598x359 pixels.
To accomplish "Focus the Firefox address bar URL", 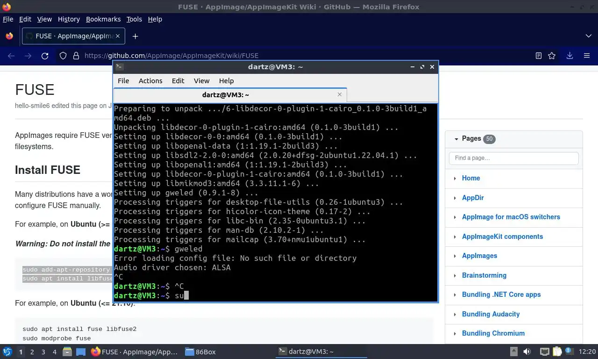I will 171,56.
